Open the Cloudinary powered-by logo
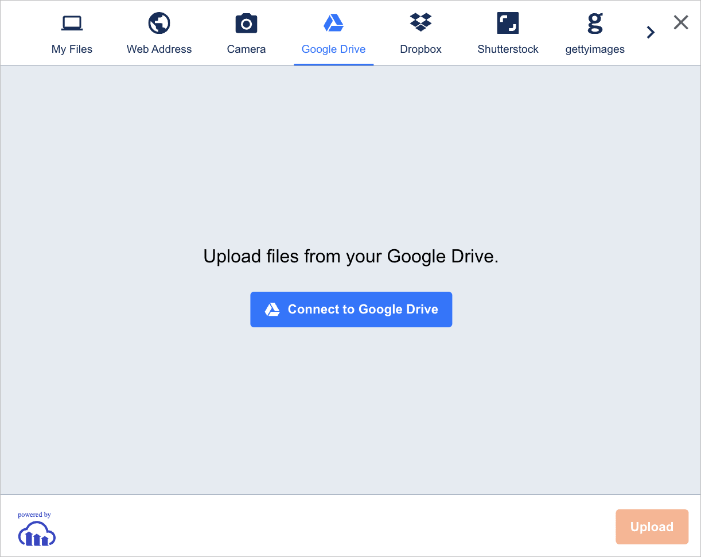Viewport: 701px width, 557px height. [x=37, y=533]
